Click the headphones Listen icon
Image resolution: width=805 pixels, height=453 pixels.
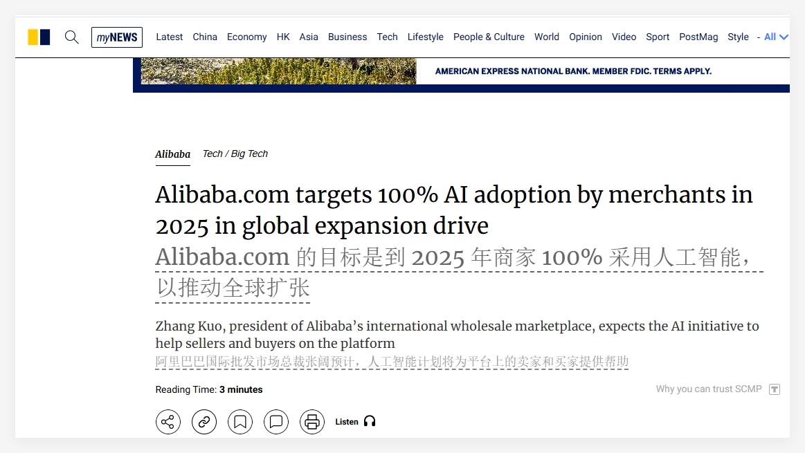370,421
